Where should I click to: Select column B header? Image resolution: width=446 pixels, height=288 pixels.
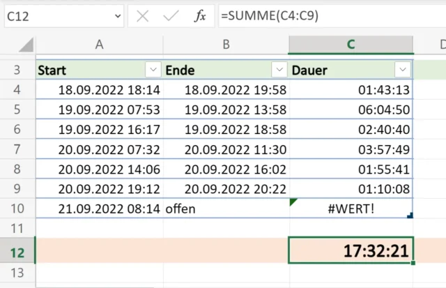point(226,45)
